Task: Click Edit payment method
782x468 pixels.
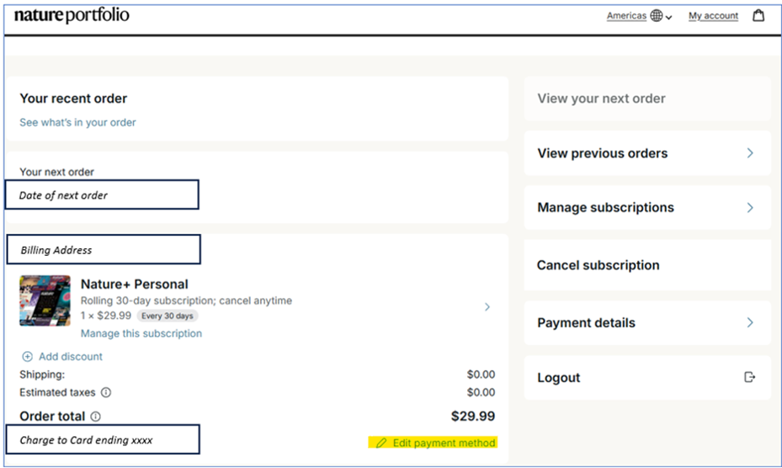Action: (x=433, y=443)
